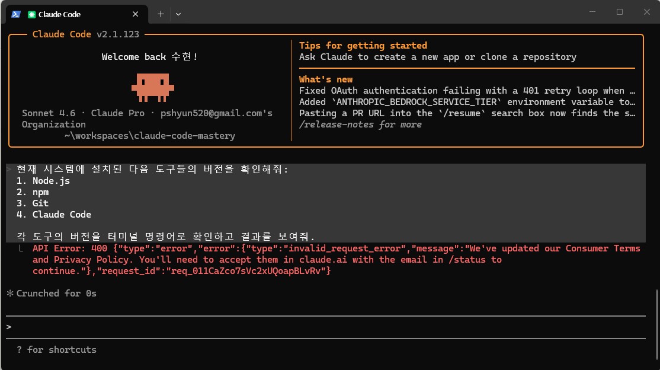The image size is (660, 370).
Task: Click the 'Claude Code v2.1.123' title text
Action: click(86, 34)
